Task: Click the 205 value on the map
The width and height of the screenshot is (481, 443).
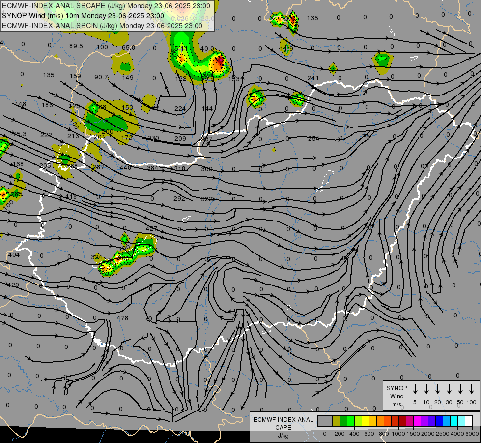Action: pyautogui.click(x=45, y=165)
